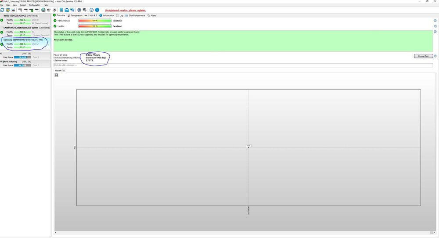This screenshot has height=238, width=439.
Task: Select the SAMSUNG MZNLN128HCGR-000H1 disk entry
Action: click(25, 31)
